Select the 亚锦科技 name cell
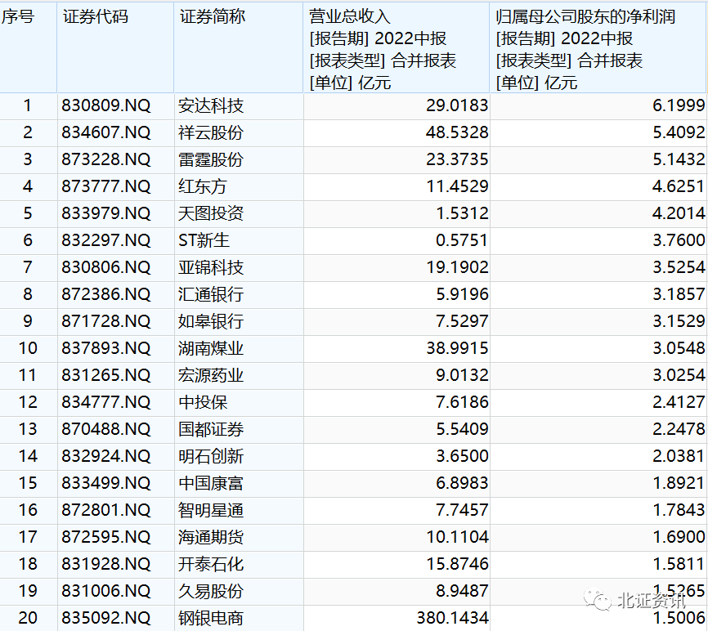This screenshot has width=708, height=631. 211,267
